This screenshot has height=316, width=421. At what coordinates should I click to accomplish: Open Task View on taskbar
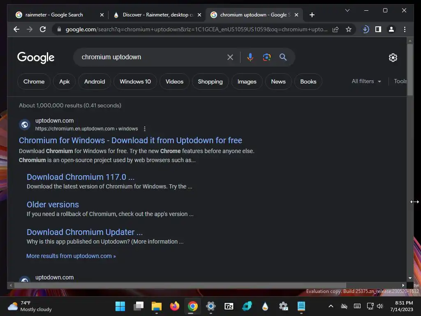pos(139,306)
